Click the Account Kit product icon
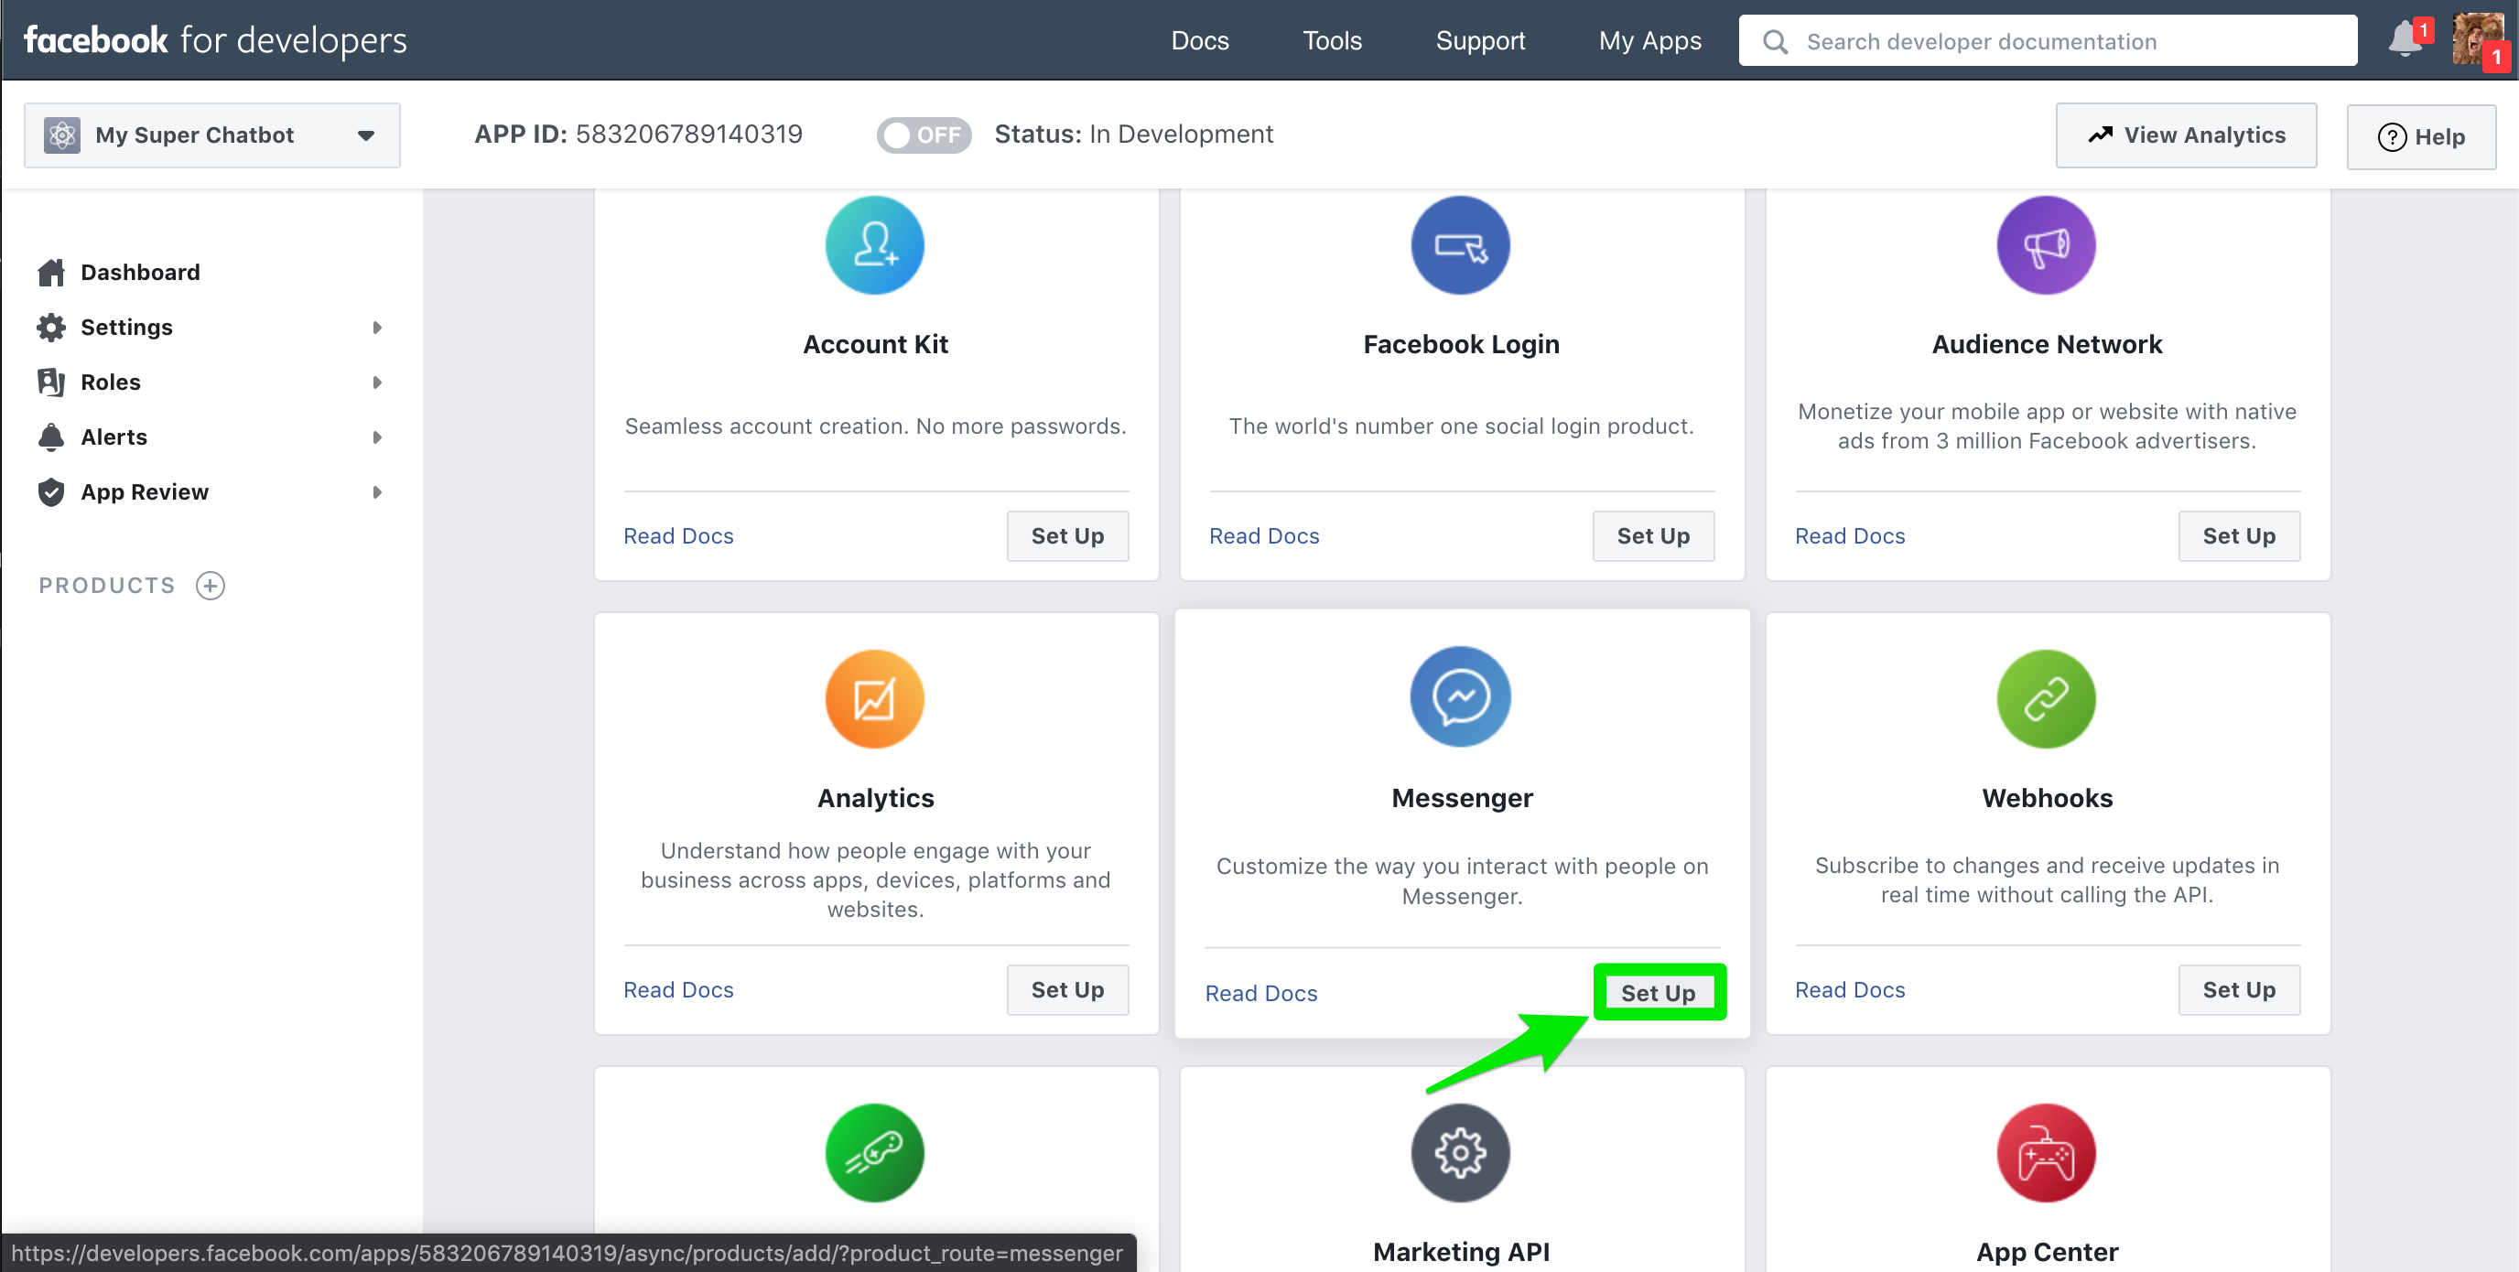 874,245
